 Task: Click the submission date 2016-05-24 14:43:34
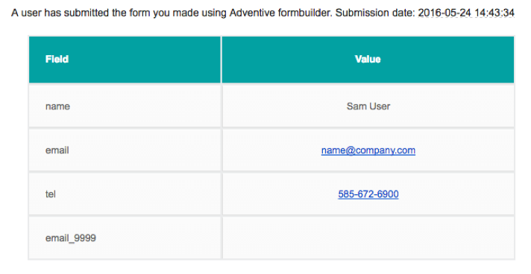466,13
